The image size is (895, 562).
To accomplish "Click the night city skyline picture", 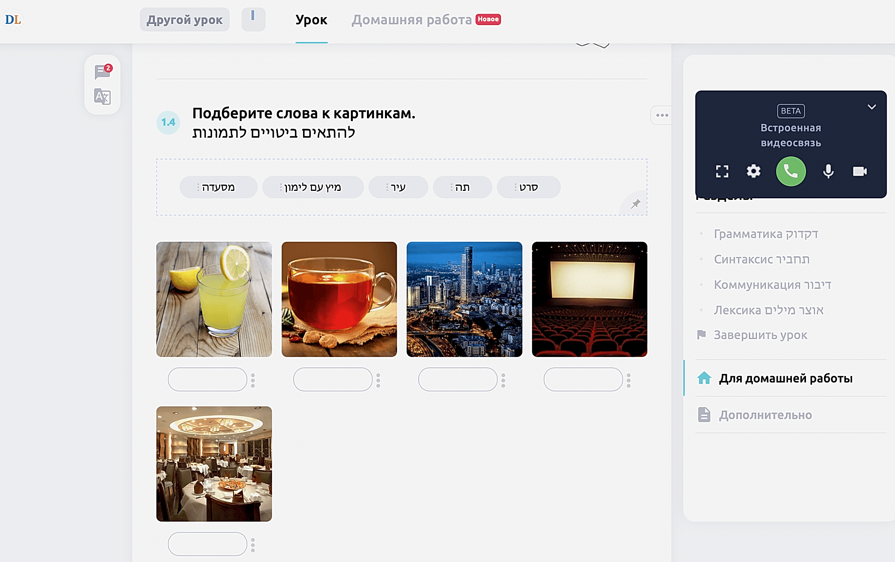I will (464, 299).
